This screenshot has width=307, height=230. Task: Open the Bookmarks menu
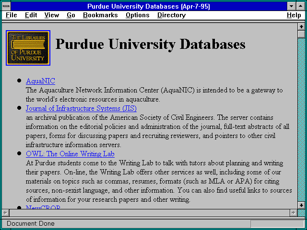coord(100,15)
